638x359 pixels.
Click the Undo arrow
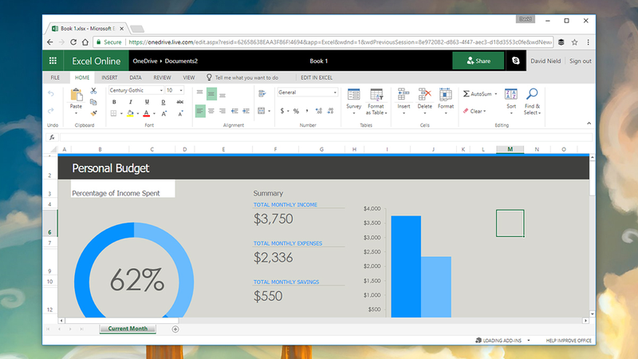point(51,93)
